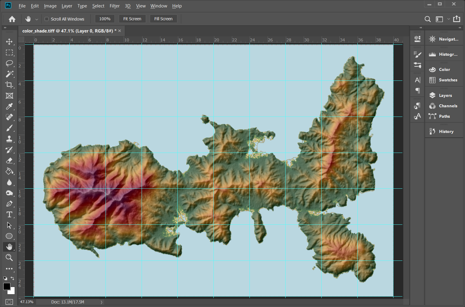Pick the Eyedropper tool
This screenshot has height=307, width=465.
[9, 106]
